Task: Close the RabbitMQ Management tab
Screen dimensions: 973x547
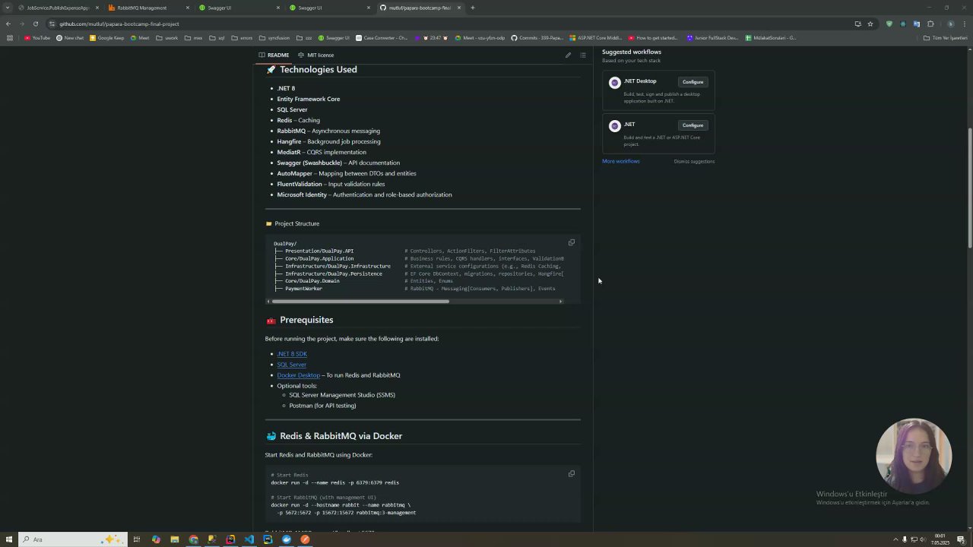Action: tap(188, 8)
